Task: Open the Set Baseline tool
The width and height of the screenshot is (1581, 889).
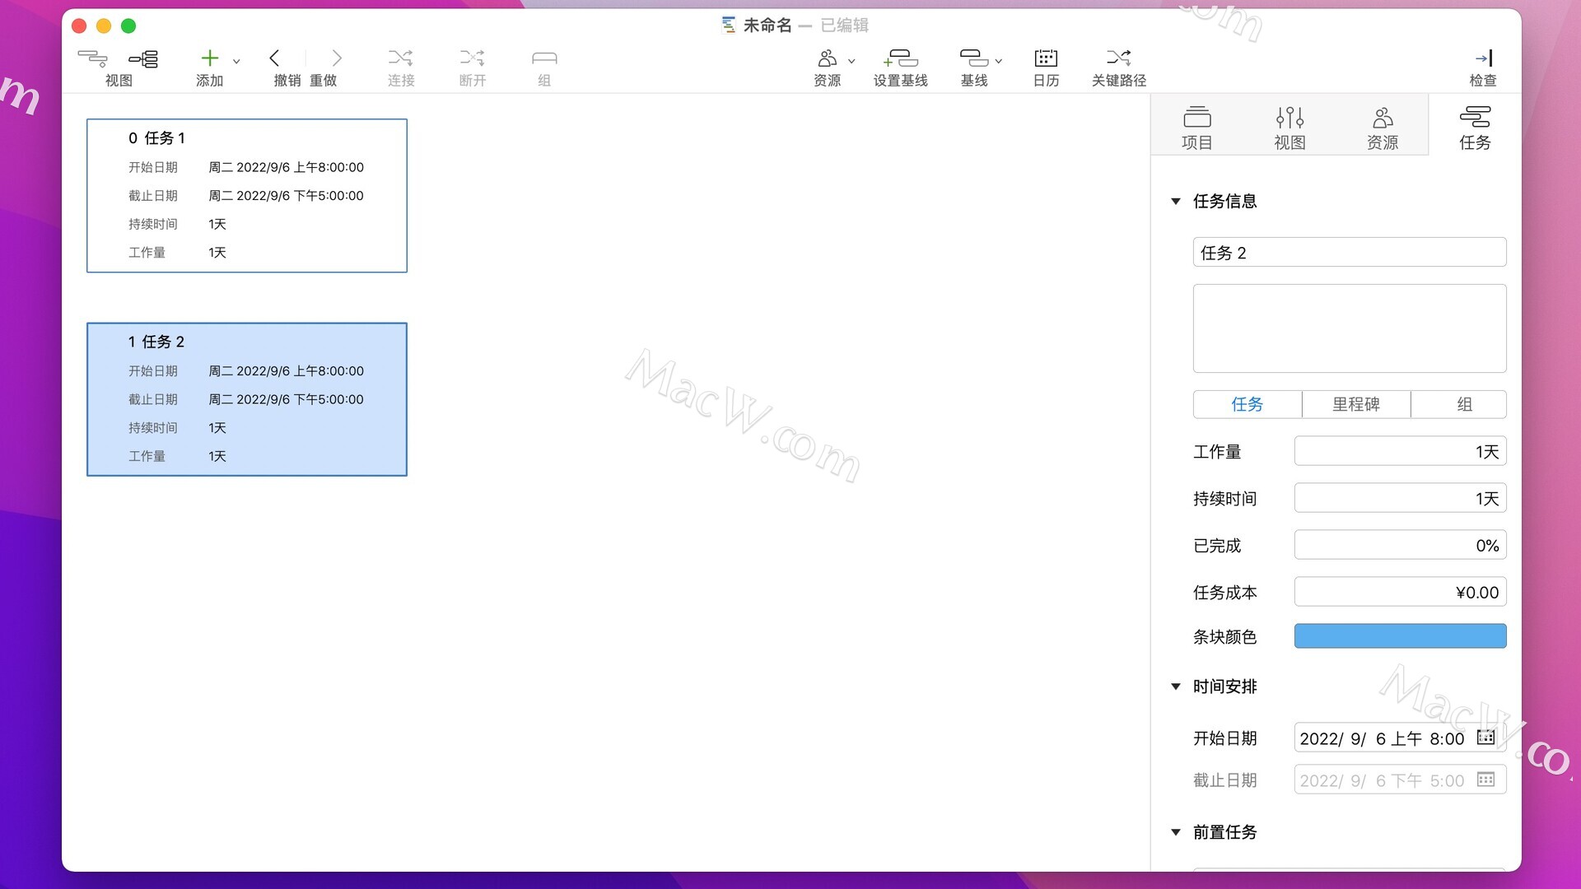Action: (x=900, y=58)
